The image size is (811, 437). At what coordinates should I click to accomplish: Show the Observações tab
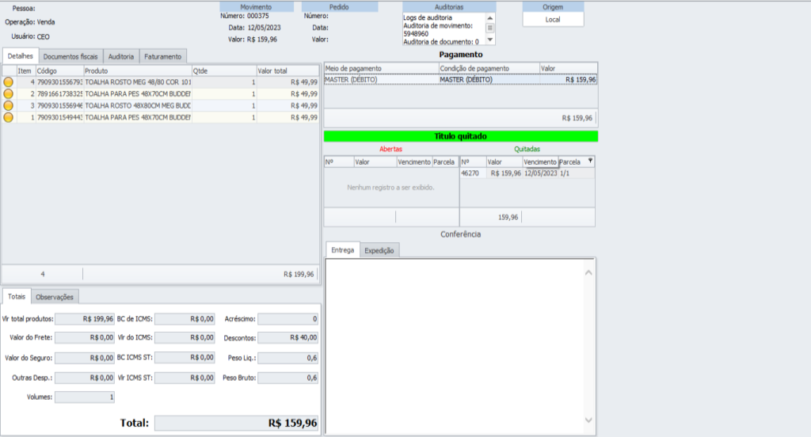(55, 297)
